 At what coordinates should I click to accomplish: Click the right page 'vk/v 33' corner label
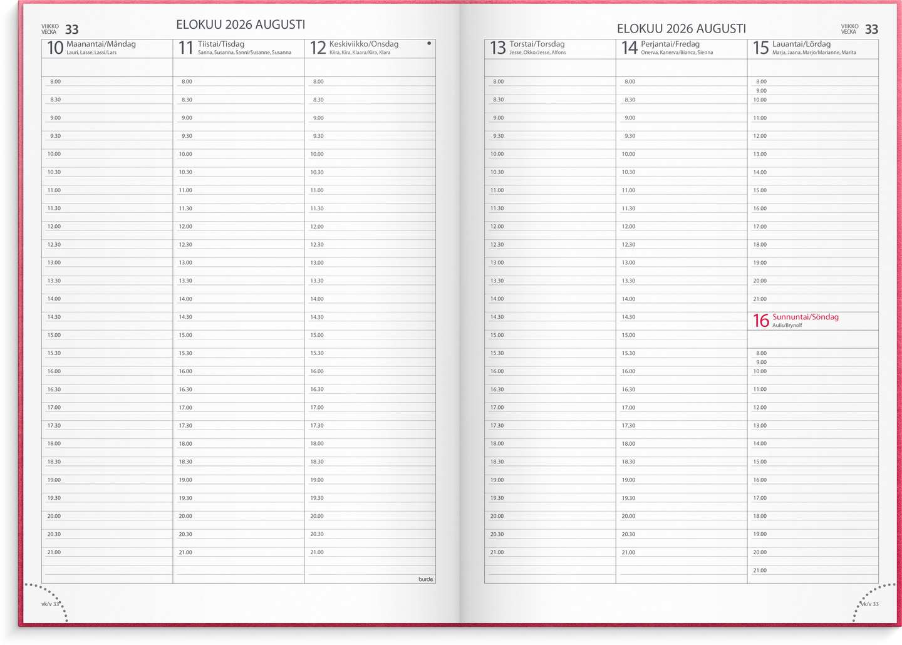pos(869,604)
